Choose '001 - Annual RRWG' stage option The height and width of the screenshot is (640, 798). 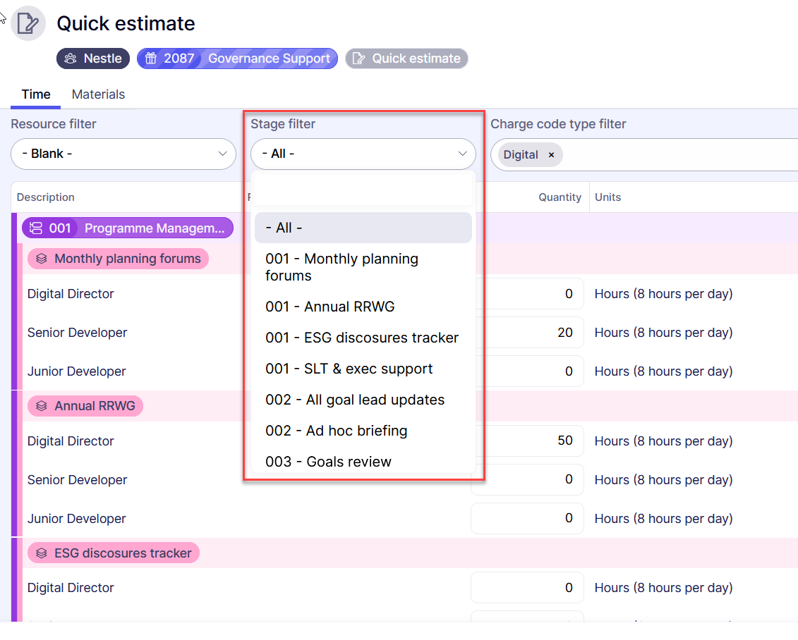point(330,307)
